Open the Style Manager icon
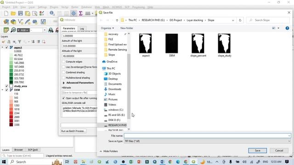Image resolution: width=294 pixels, height=165 pixels. (42, 13)
